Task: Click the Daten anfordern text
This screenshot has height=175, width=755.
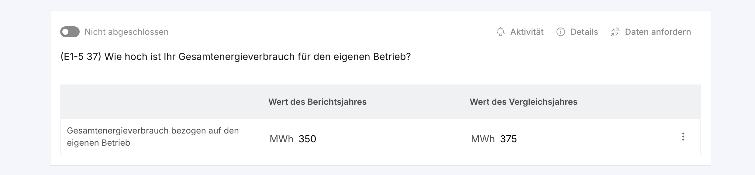Action: pyautogui.click(x=658, y=32)
